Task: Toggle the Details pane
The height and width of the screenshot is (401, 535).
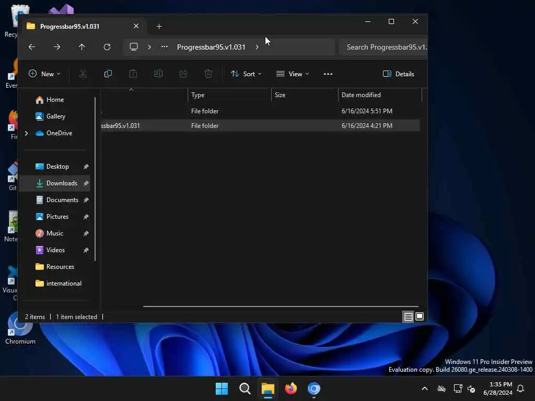Action: (x=399, y=74)
